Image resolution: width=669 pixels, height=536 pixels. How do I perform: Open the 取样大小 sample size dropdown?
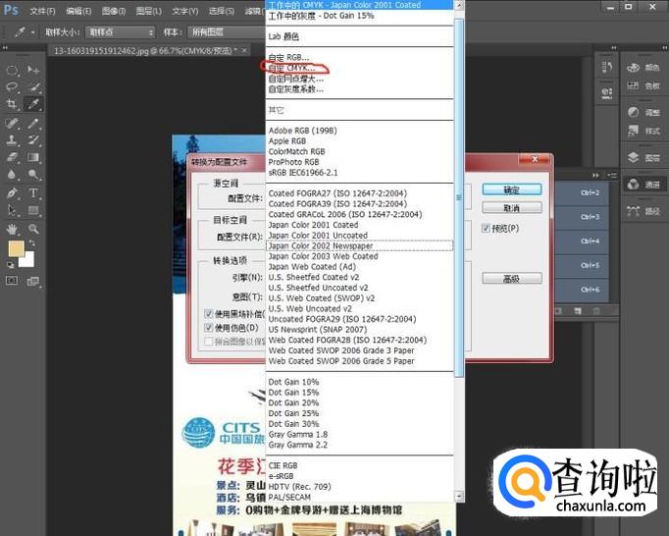[x=121, y=32]
